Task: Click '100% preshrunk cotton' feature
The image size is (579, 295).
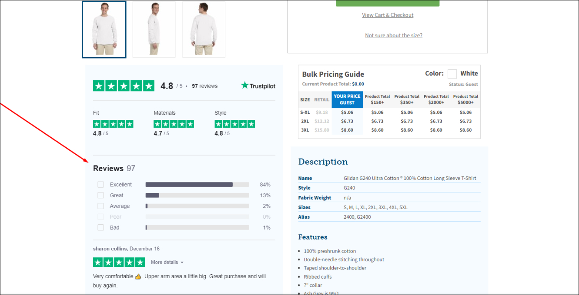Action: 330,251
